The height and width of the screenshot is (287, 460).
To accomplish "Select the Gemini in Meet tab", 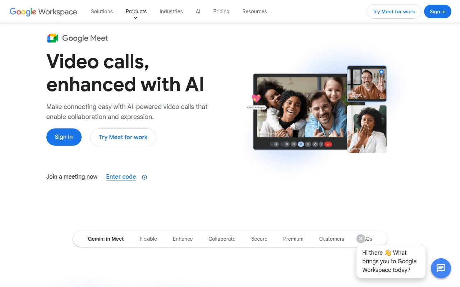I will [106, 239].
